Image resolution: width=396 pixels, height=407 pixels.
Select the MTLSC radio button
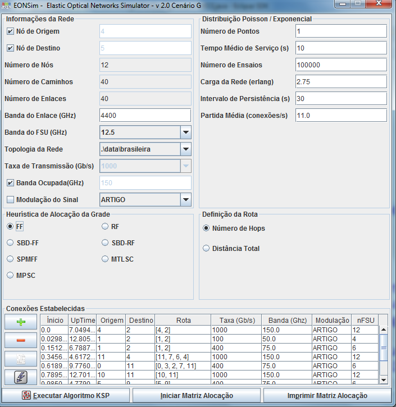tap(105, 259)
